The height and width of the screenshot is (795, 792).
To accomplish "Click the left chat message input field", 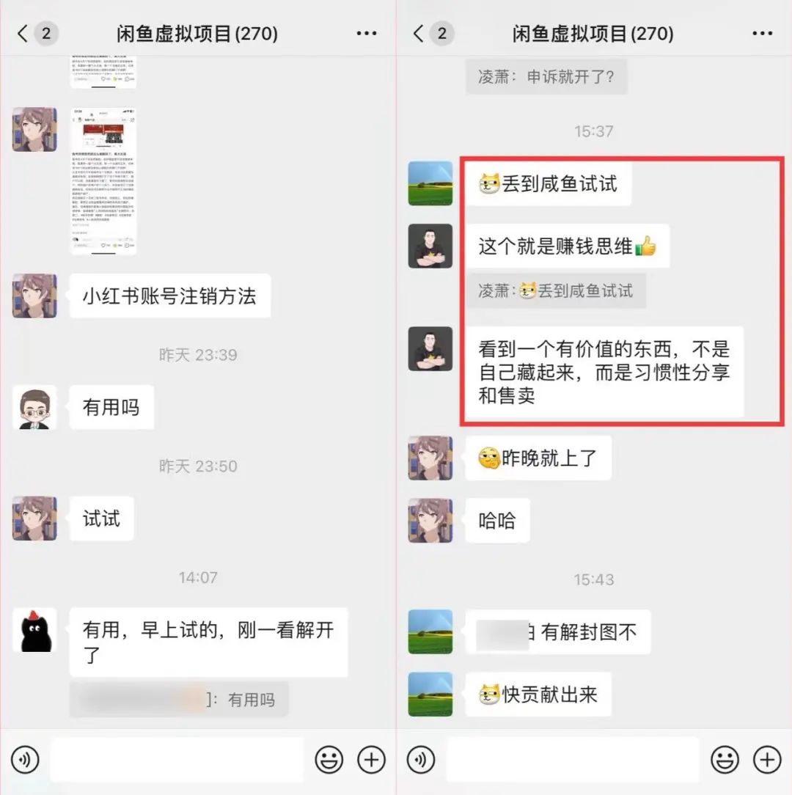I will [x=177, y=760].
